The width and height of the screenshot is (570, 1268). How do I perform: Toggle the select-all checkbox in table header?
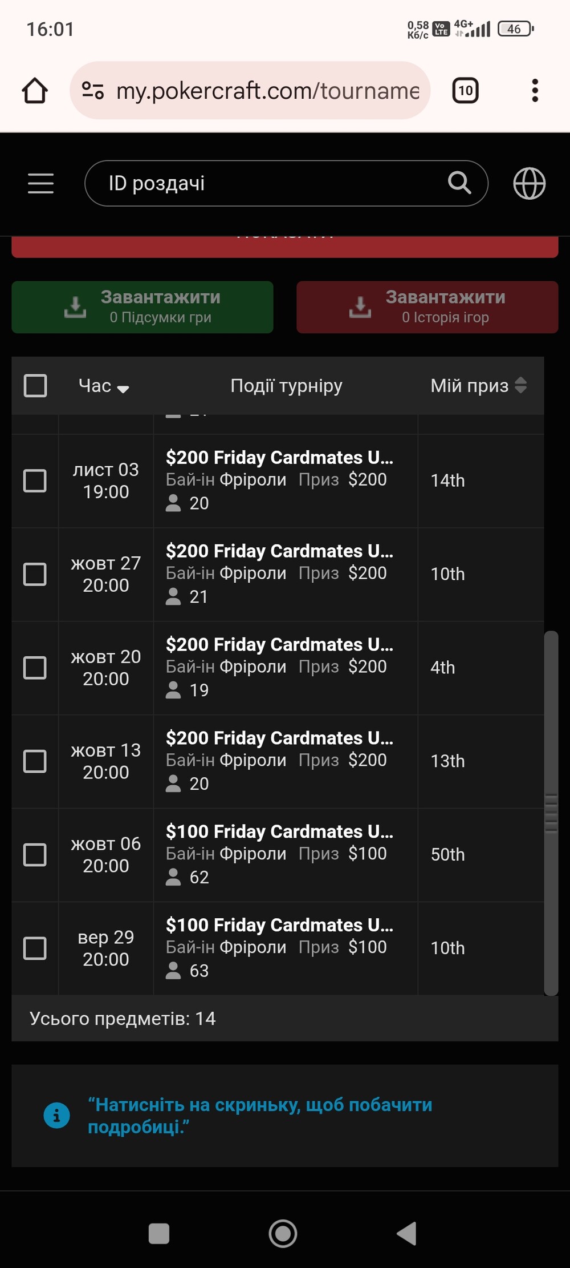pos(35,386)
